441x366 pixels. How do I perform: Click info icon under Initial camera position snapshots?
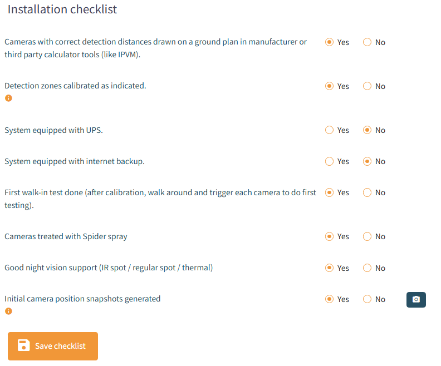click(x=8, y=311)
